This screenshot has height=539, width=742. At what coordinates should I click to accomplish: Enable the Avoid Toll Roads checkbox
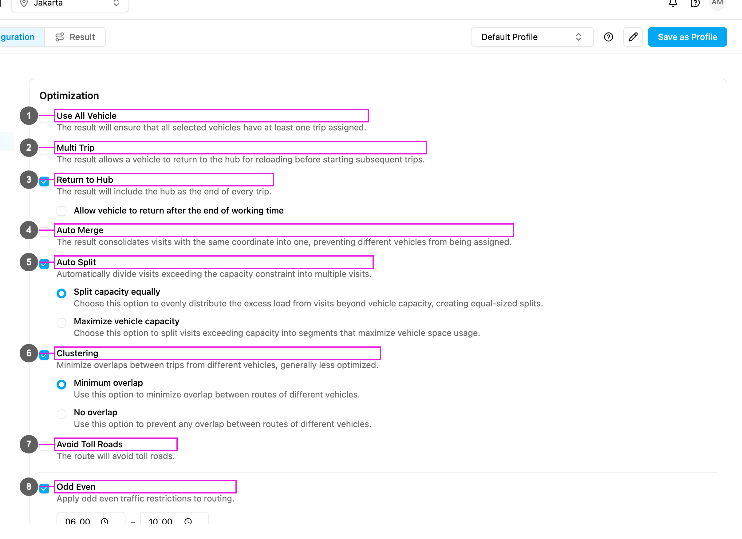click(x=44, y=446)
